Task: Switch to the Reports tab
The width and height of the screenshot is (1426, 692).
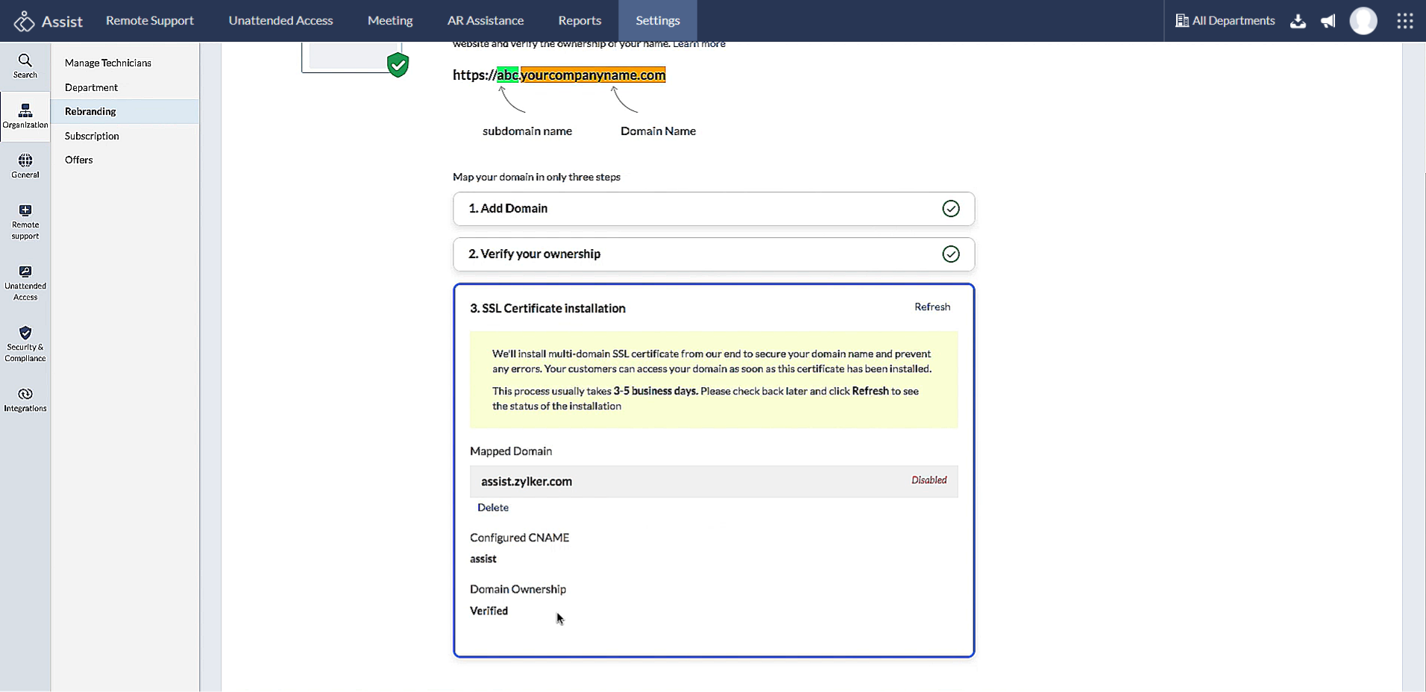Action: point(579,20)
